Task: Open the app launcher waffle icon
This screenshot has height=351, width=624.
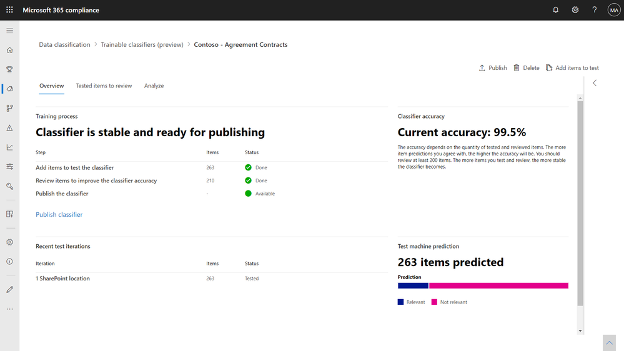Action: (x=9, y=9)
